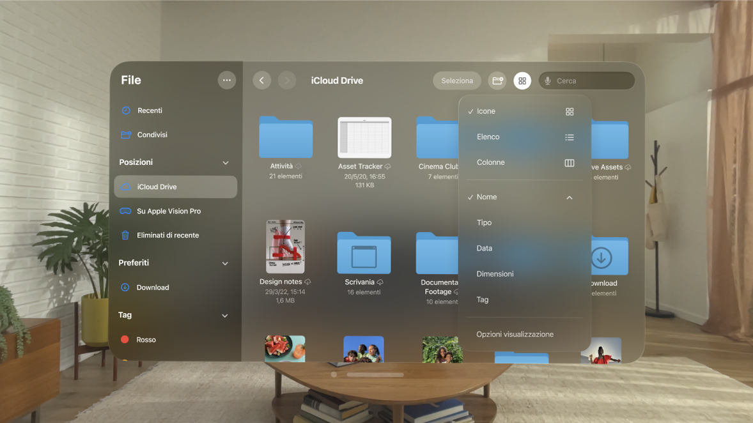Open the Cinema Club folder
The image size is (753, 423).
pyautogui.click(x=437, y=138)
